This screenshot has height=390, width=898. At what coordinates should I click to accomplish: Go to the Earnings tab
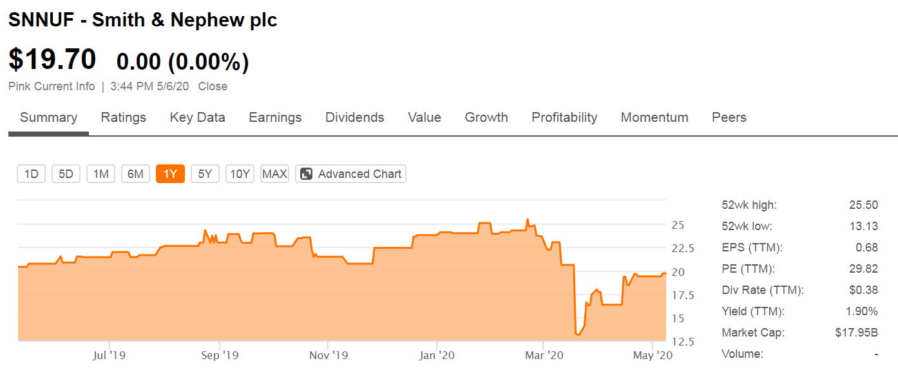pyautogui.click(x=275, y=117)
